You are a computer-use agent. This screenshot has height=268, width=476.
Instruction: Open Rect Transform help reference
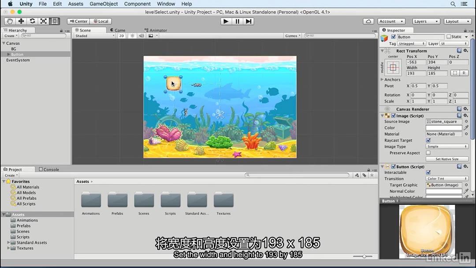(x=459, y=51)
